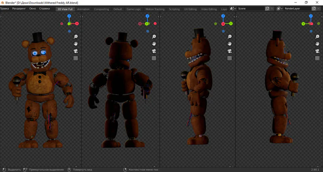Add new view layer next to RenderLayer
The width and height of the screenshot is (323, 172).
click(314, 8)
